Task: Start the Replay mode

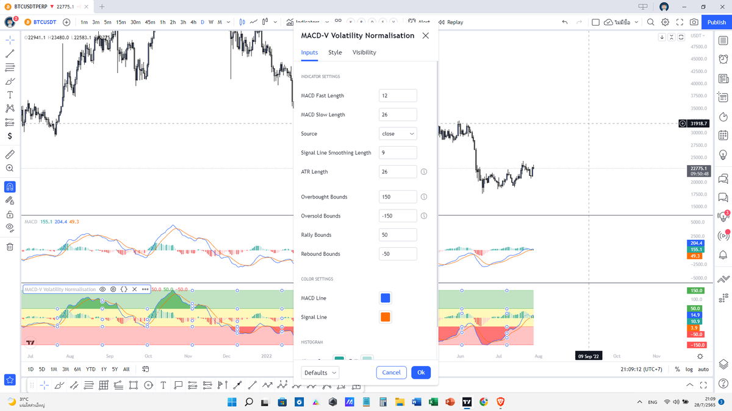Action: coord(450,22)
